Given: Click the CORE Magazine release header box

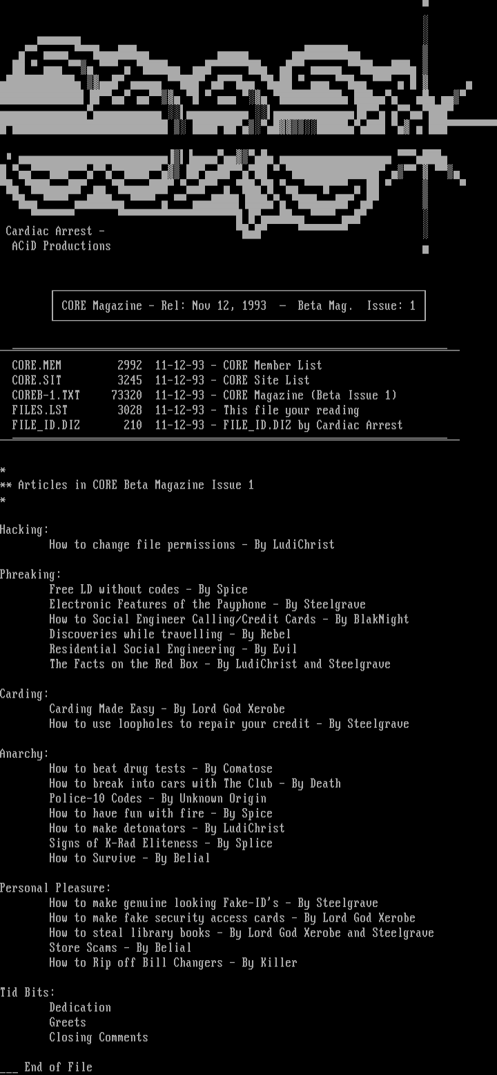Looking at the screenshot, I should point(238,306).
